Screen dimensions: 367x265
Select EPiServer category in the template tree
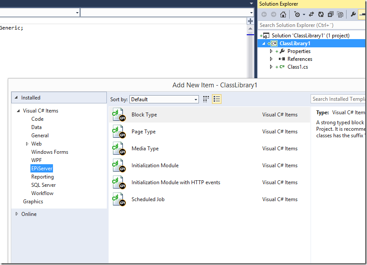point(42,169)
